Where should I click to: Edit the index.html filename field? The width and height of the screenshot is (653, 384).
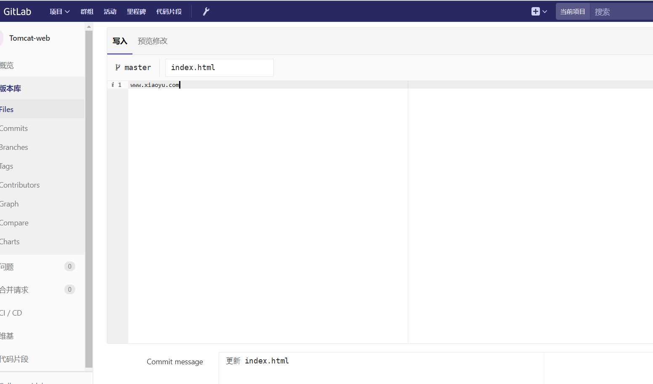point(219,68)
